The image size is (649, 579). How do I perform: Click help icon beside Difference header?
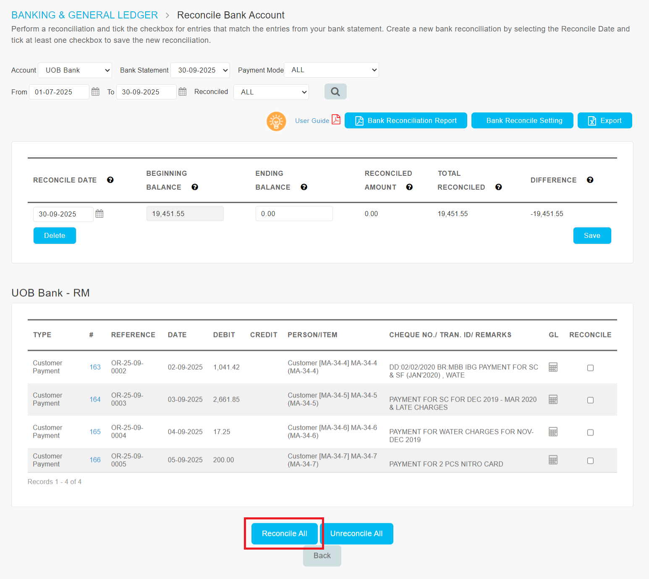tap(590, 180)
